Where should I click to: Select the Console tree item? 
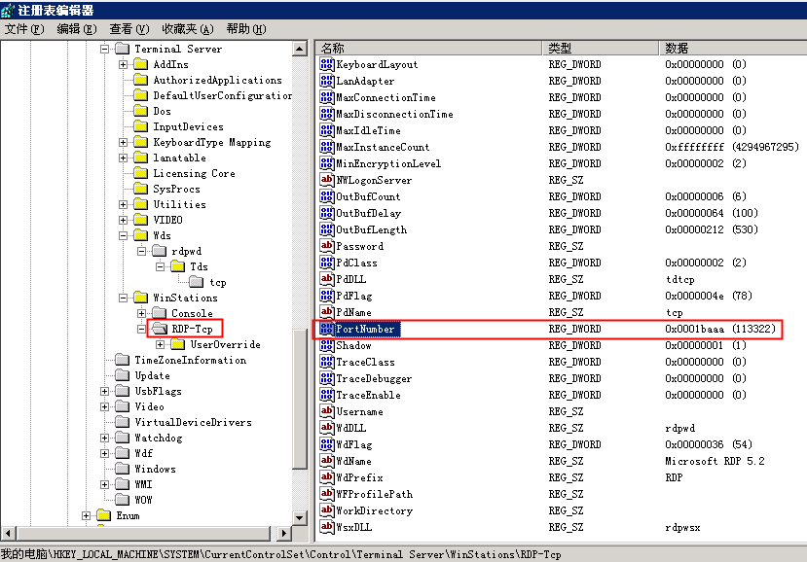192,313
